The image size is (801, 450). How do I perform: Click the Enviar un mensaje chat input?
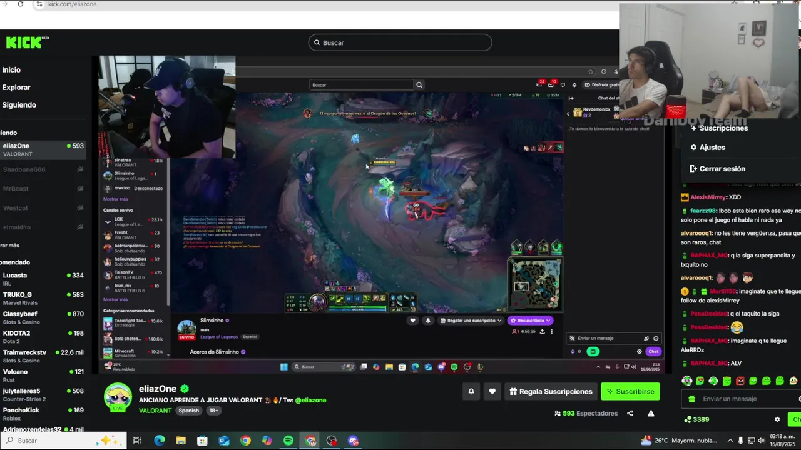tap(742, 399)
